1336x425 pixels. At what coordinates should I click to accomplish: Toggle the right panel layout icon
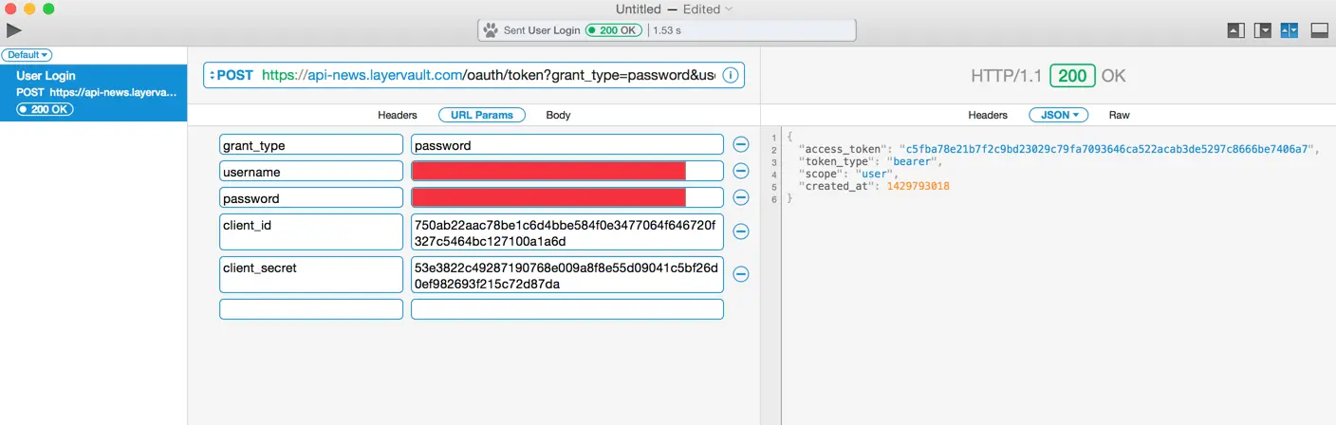click(1263, 30)
